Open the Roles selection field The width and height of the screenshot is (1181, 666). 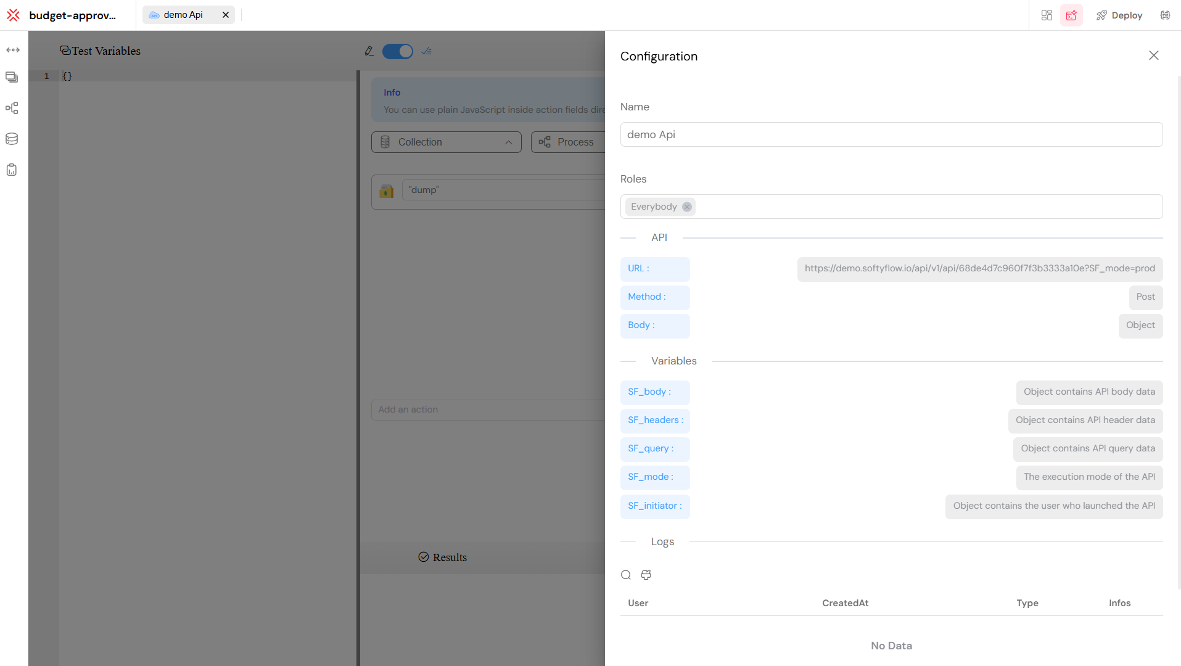pyautogui.click(x=891, y=207)
